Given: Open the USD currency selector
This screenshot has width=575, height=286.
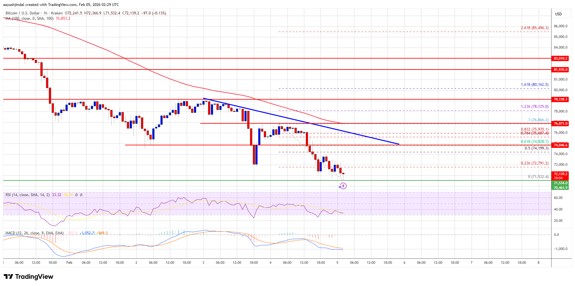Looking at the screenshot, I should 558,14.
